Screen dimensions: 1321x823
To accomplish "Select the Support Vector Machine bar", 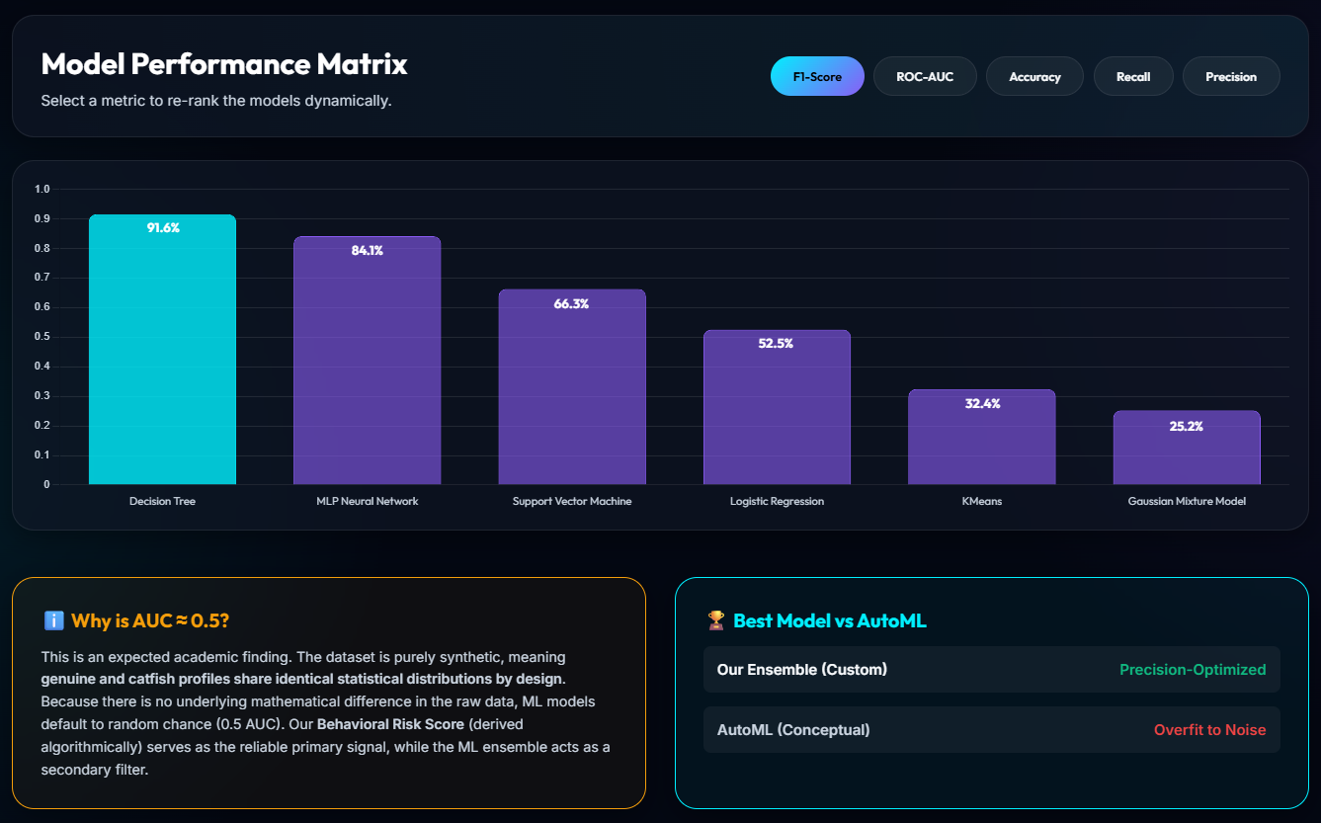I will click(572, 387).
